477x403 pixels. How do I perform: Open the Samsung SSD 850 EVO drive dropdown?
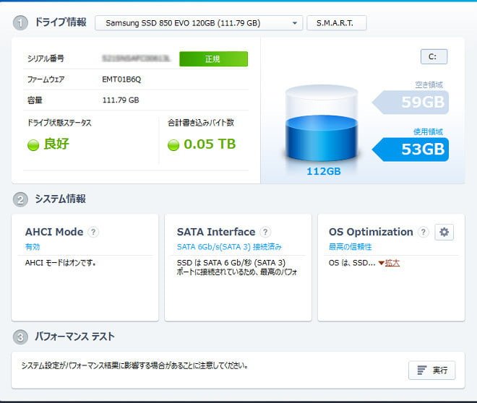(199, 23)
